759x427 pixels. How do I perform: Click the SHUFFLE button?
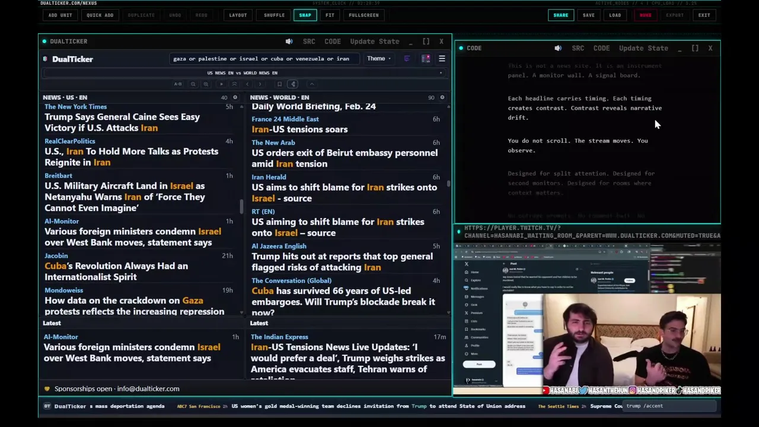click(274, 15)
